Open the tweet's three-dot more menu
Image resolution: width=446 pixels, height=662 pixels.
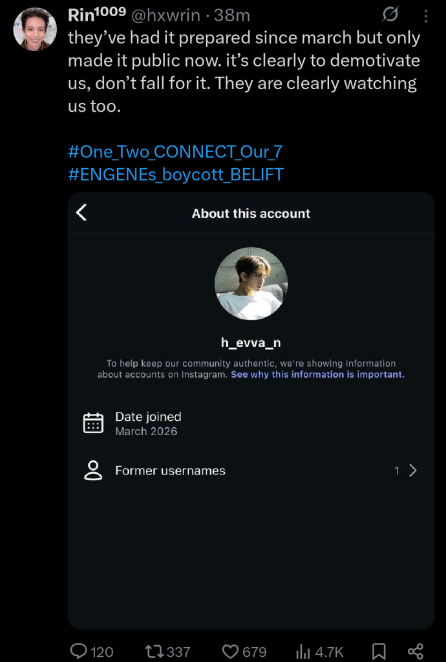click(425, 16)
